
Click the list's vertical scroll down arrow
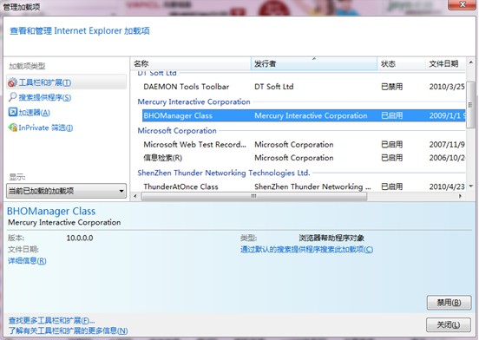[x=470, y=186]
